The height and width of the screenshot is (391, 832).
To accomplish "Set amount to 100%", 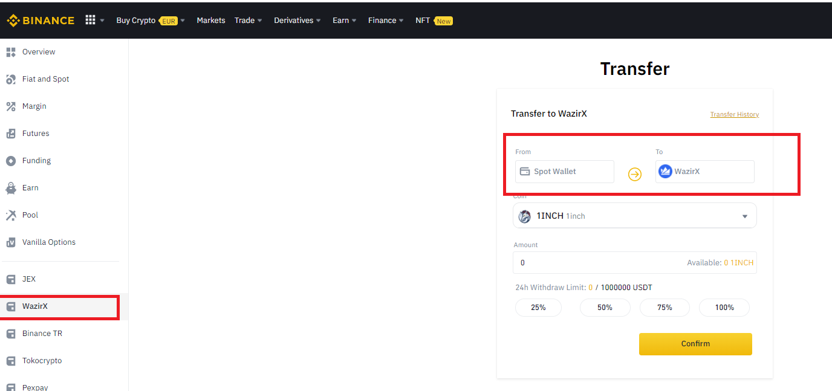I will (724, 308).
